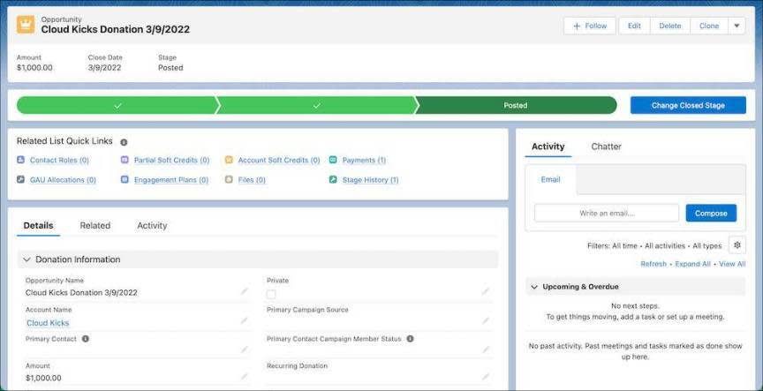The image size is (763, 391).
Task: Edit Campaign Member Status pencil icon
Action: click(x=485, y=350)
